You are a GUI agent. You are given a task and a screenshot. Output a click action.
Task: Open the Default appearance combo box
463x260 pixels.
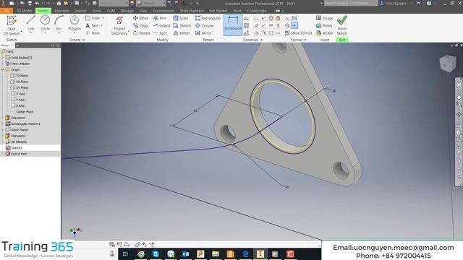coord(151,3)
